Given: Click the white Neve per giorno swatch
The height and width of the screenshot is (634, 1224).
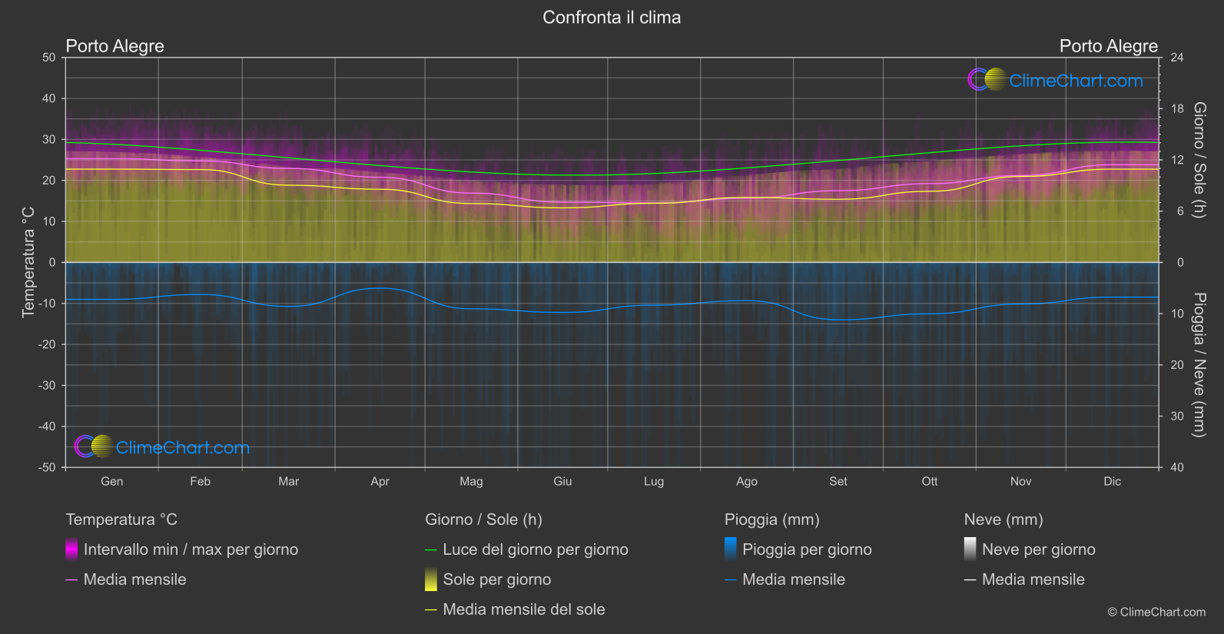Looking at the screenshot, I should coord(970,549).
